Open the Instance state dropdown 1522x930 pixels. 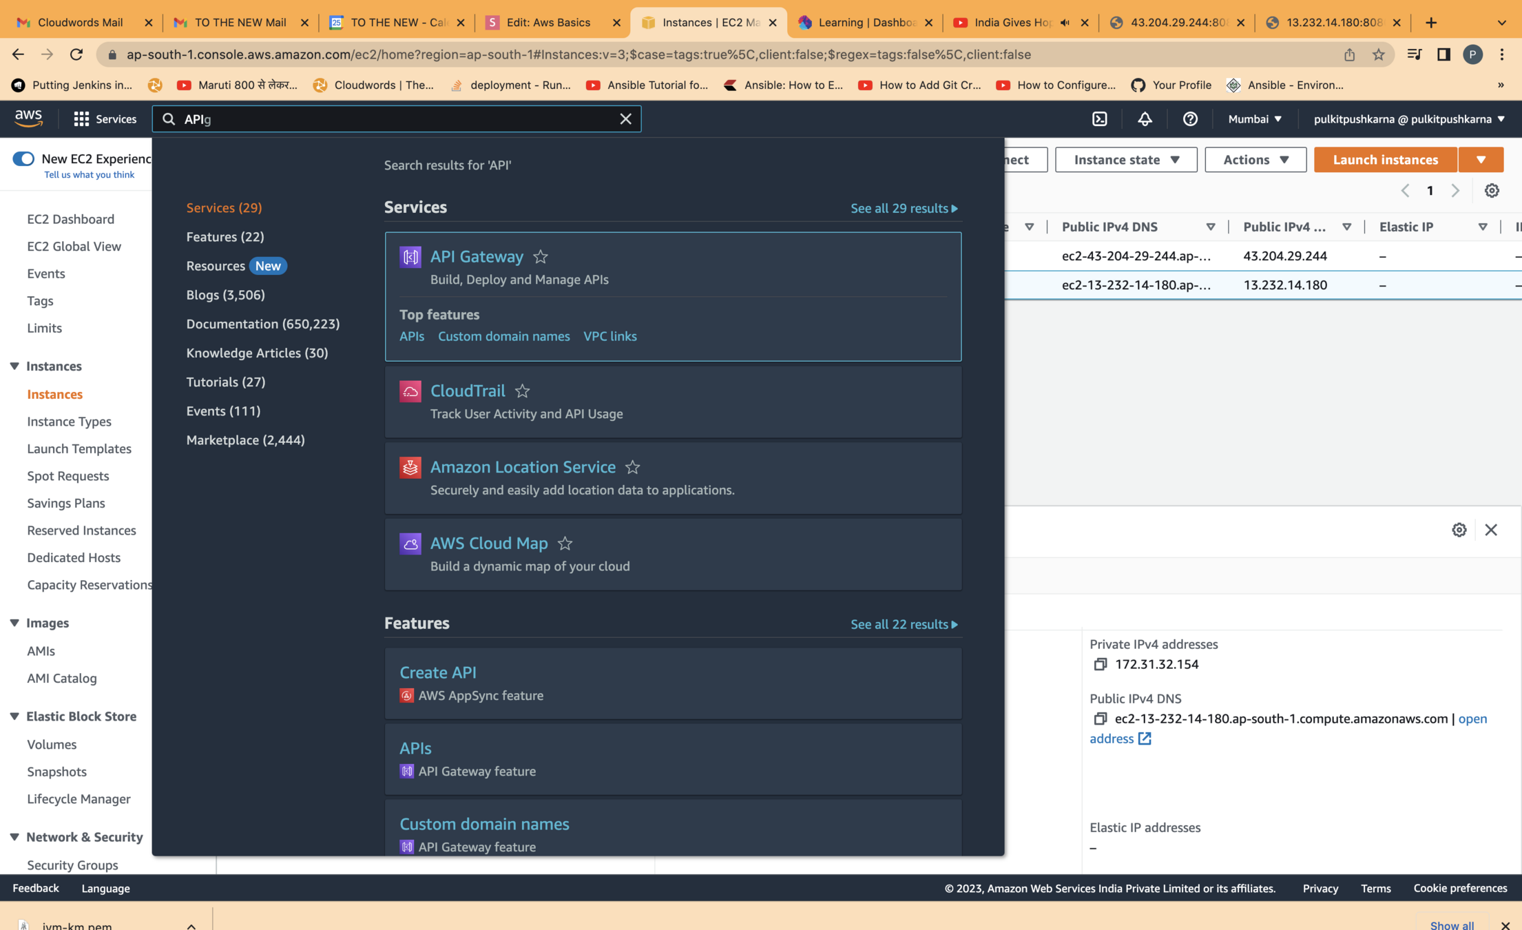pyautogui.click(x=1126, y=160)
